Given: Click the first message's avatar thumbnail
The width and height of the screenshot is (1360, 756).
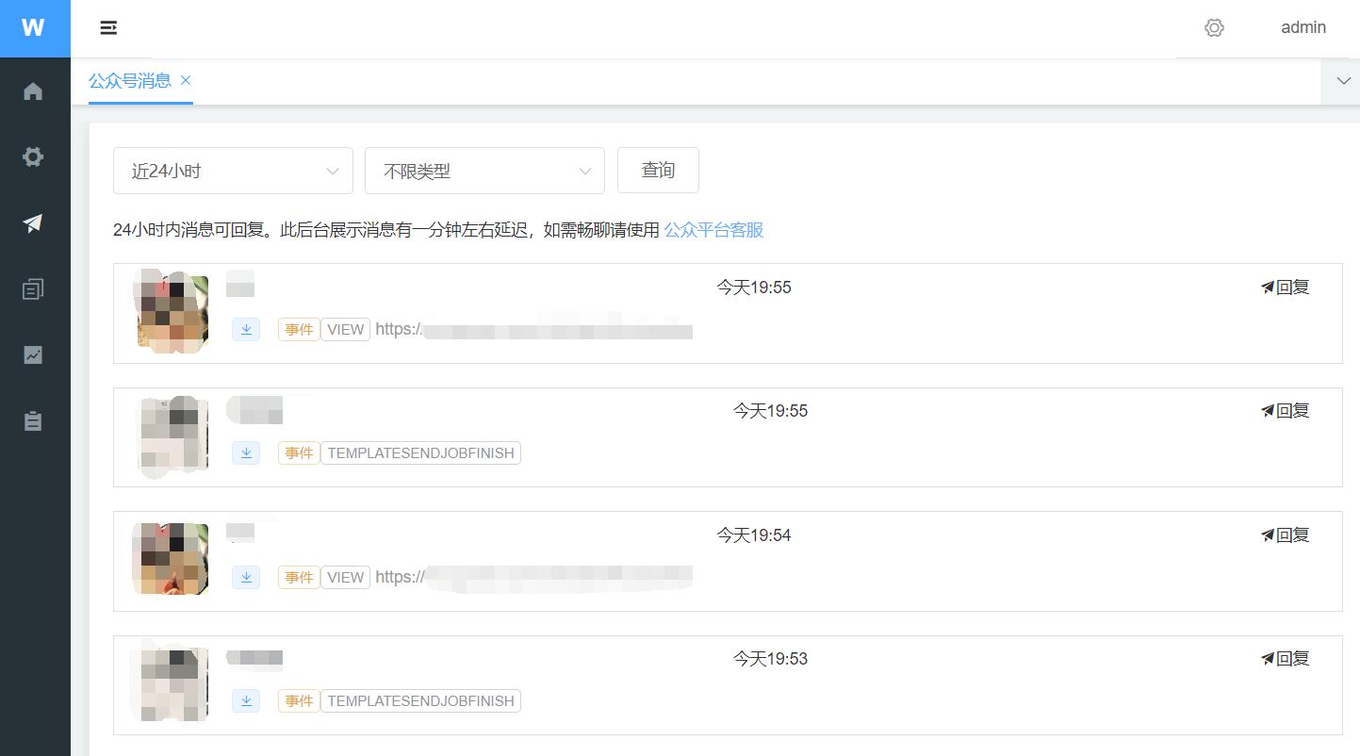Looking at the screenshot, I should [171, 312].
